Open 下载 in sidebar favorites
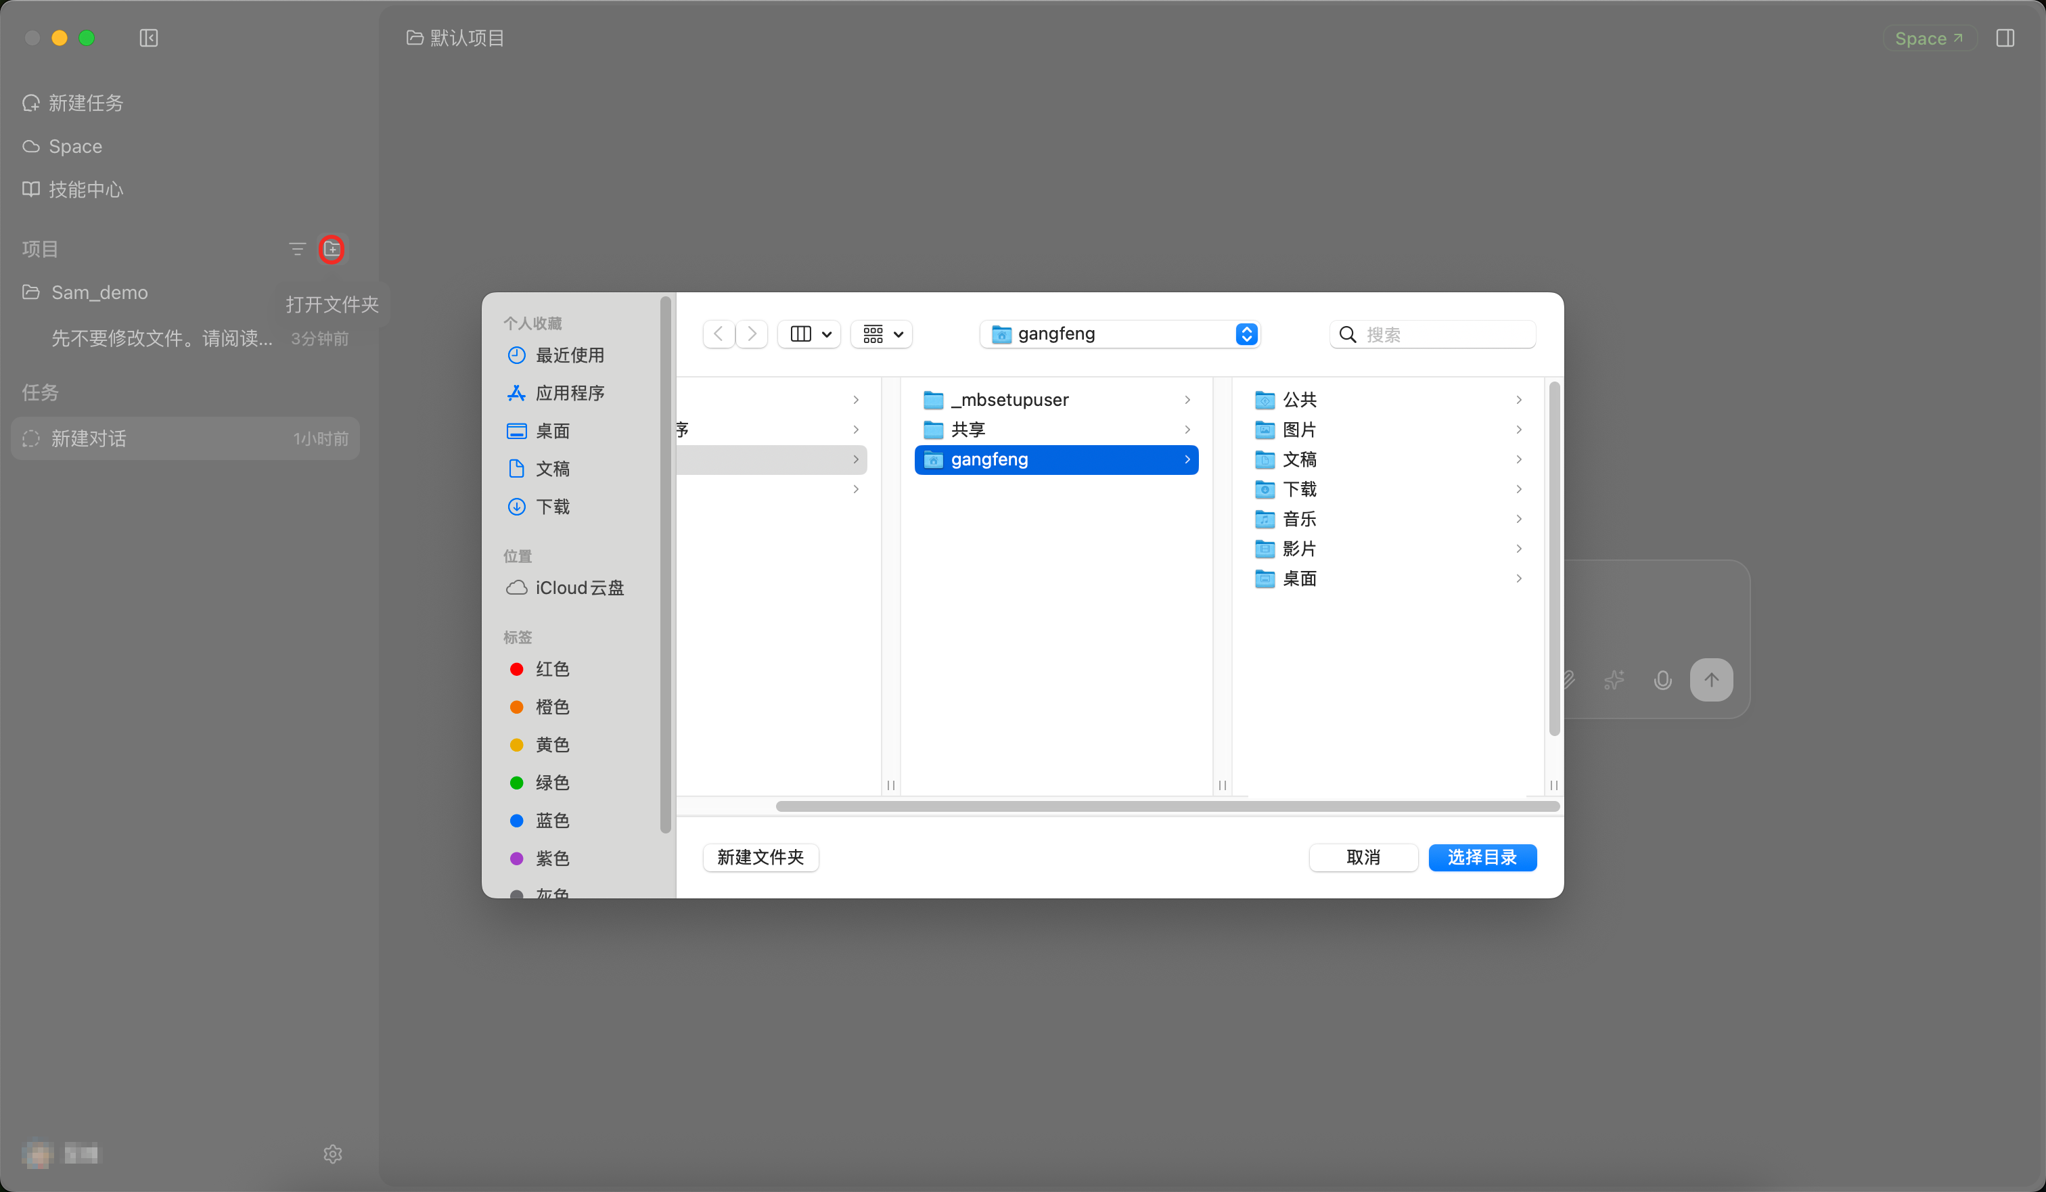Viewport: 2046px width, 1192px height. coord(539,507)
